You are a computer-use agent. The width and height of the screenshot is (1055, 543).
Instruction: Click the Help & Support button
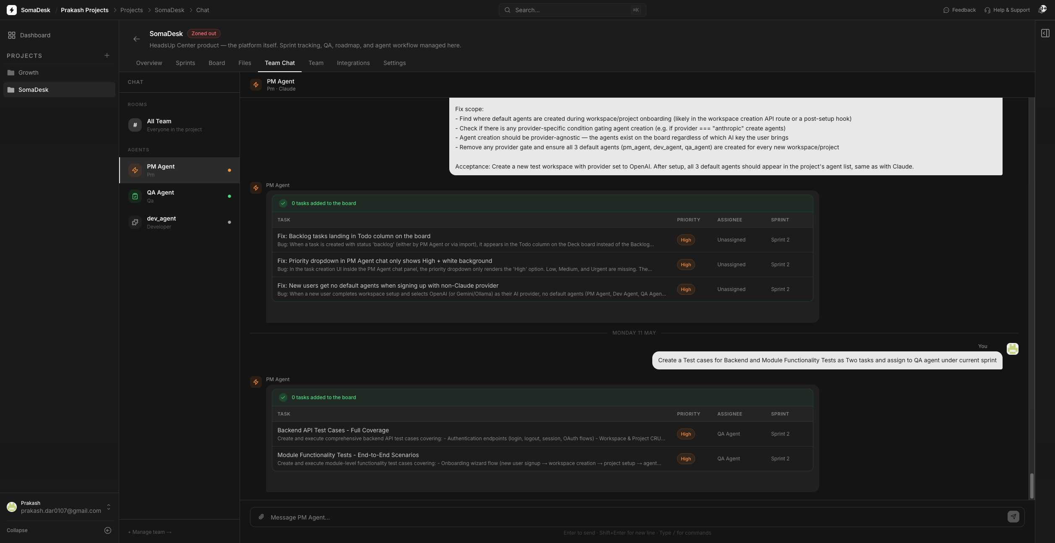[1007, 10]
